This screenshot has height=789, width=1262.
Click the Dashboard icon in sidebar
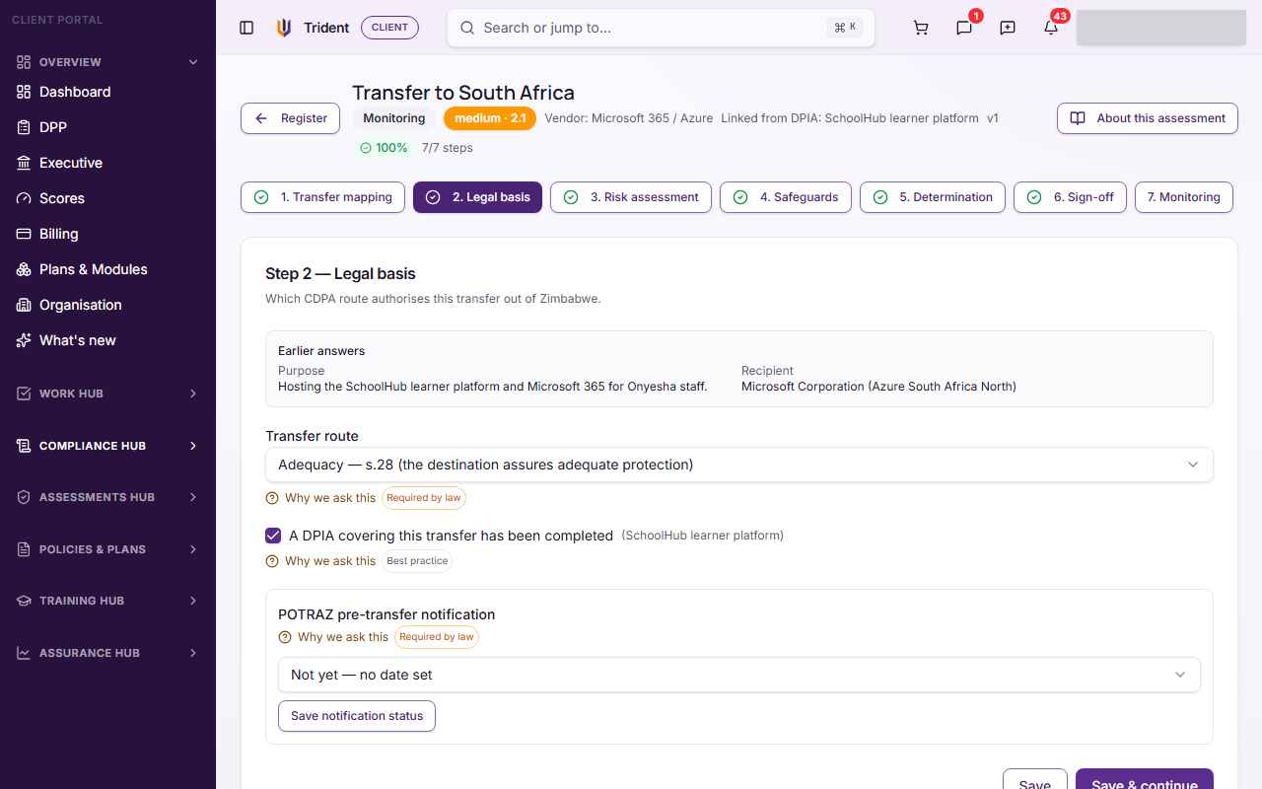24,92
